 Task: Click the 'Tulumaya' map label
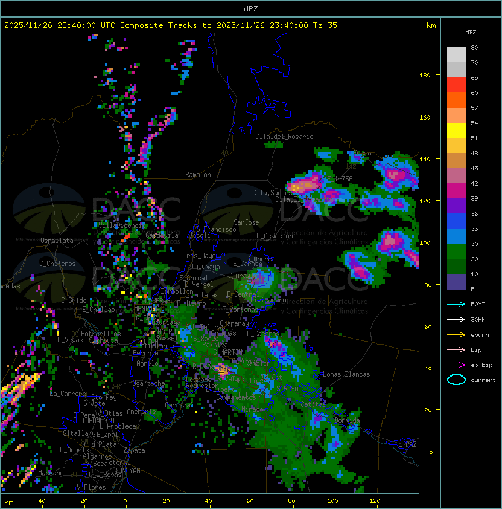click(206, 267)
